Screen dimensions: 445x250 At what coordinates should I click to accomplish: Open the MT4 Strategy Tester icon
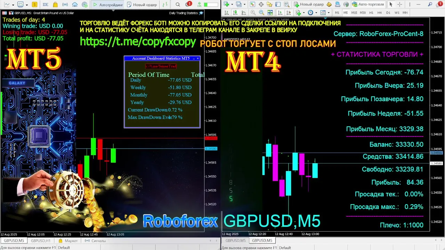click(x=286, y=5)
